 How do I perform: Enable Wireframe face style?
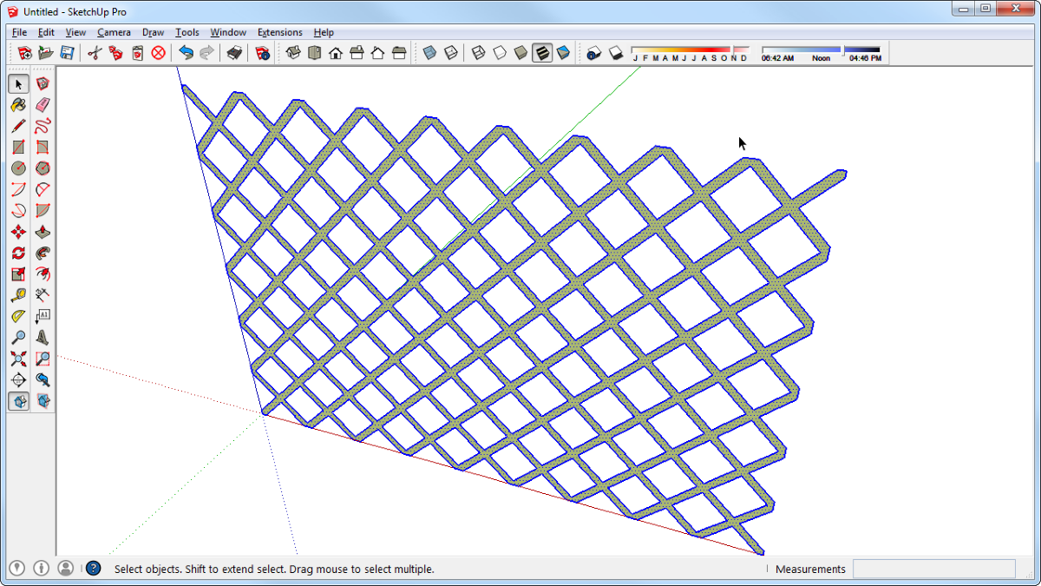pos(478,53)
